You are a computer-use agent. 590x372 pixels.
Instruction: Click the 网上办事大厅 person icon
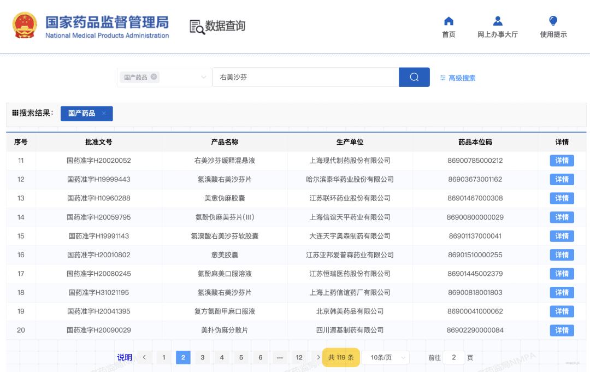pyautogui.click(x=498, y=21)
